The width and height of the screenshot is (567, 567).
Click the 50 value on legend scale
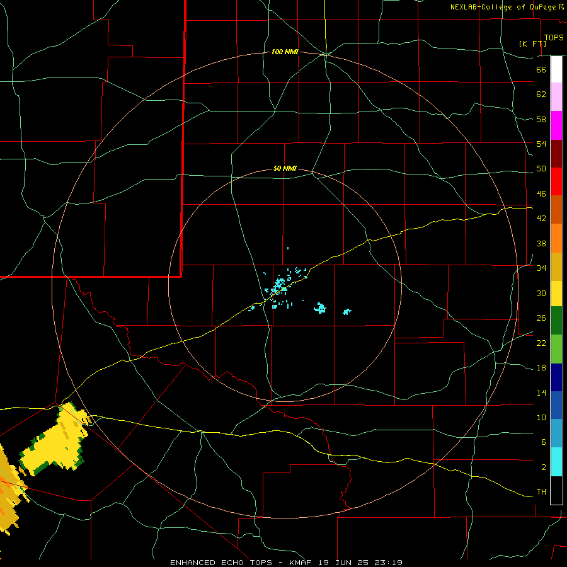click(541, 169)
